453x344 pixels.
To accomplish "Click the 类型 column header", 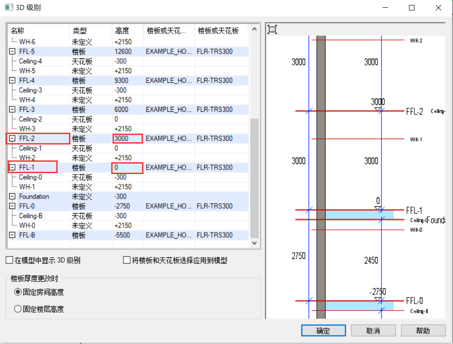I will [x=91, y=30].
